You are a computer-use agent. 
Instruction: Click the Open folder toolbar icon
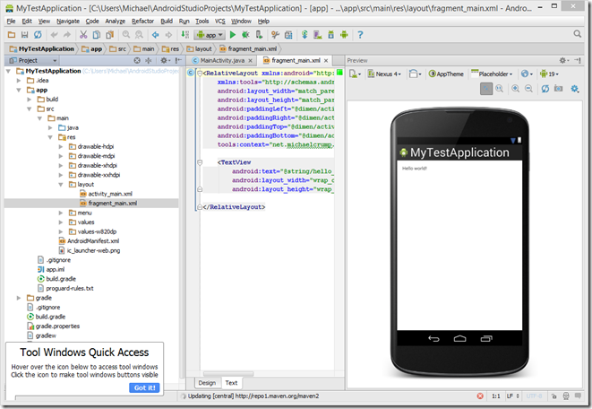tap(12, 35)
